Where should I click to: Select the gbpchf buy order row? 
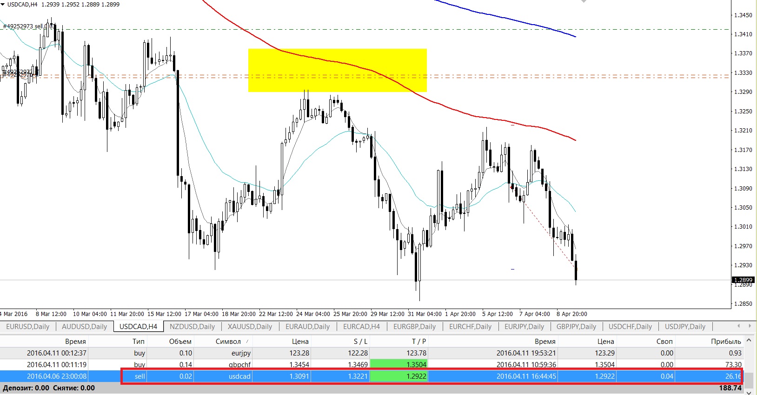(372, 364)
